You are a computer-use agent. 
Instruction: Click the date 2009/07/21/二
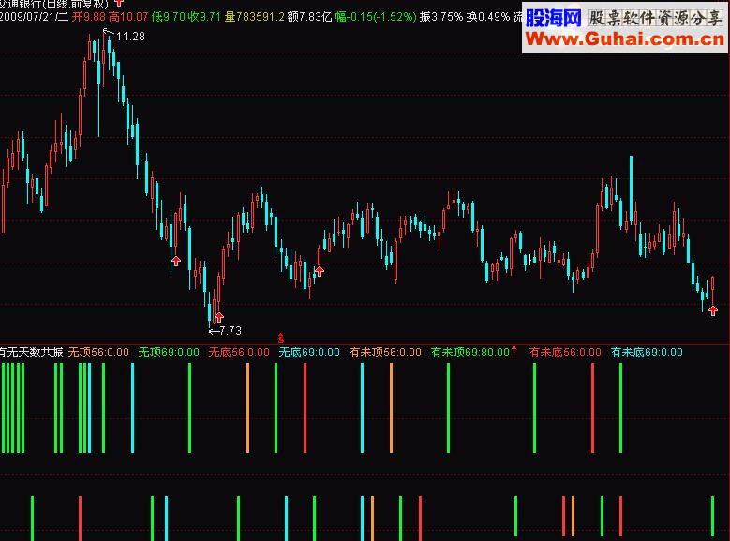(34, 17)
